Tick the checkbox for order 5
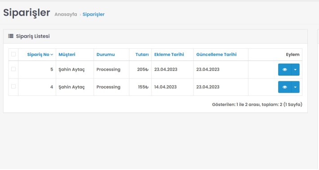 coord(13,69)
